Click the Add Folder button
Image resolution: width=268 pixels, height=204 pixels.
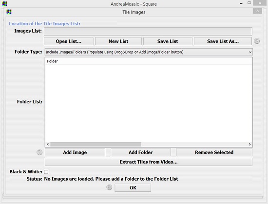pos(141,152)
